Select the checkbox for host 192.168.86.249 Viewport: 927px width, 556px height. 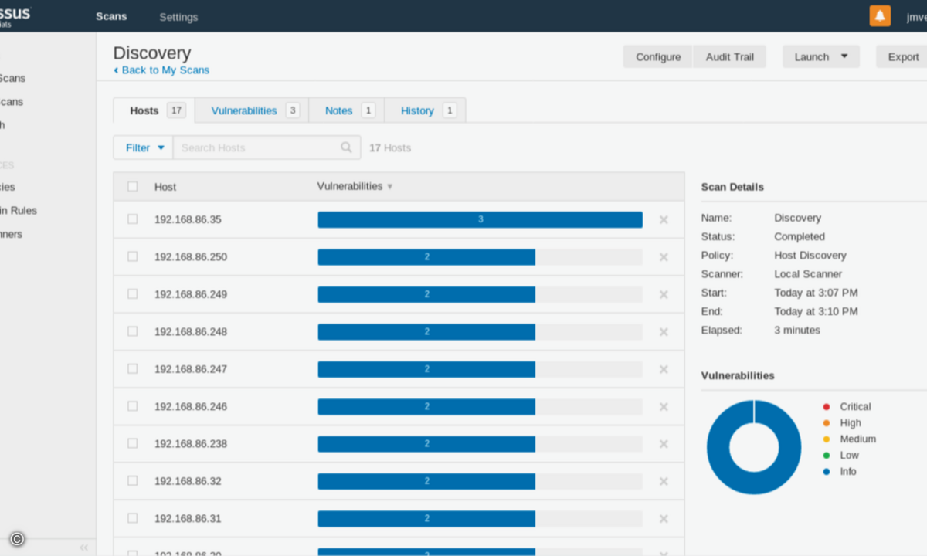132,293
